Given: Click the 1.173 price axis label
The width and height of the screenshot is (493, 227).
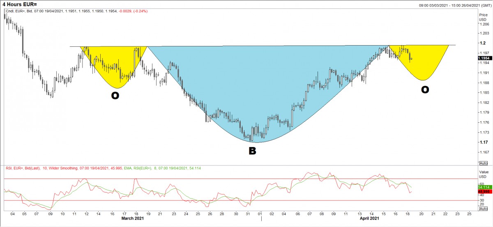Looking at the screenshot, I should point(484,133).
